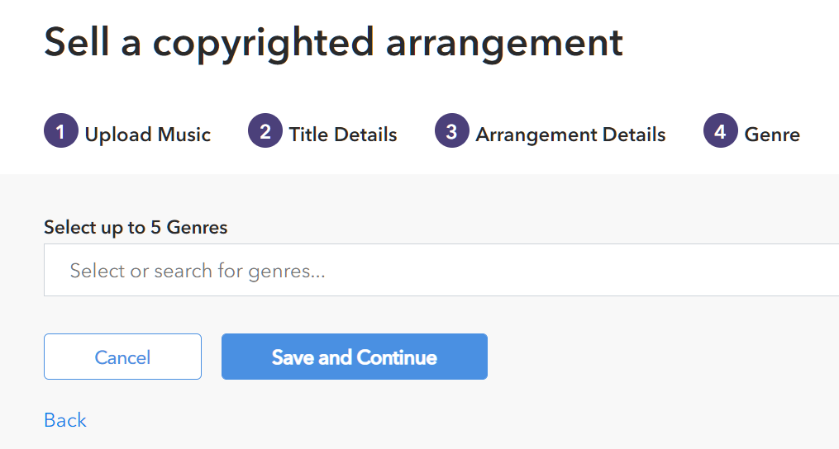Follow the Back link
This screenshot has width=839, height=449.
click(64, 420)
